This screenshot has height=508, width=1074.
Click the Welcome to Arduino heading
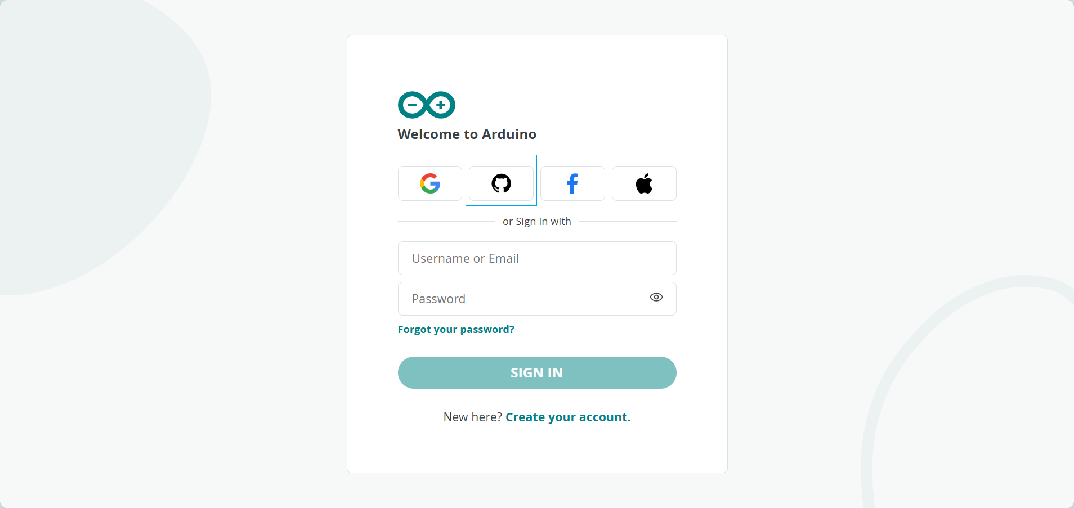(467, 134)
